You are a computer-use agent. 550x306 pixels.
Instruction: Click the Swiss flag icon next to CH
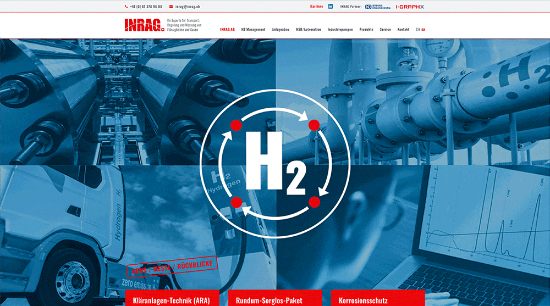coord(424,29)
